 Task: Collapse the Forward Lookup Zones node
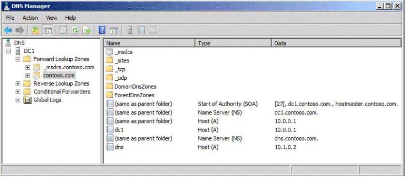(18, 59)
